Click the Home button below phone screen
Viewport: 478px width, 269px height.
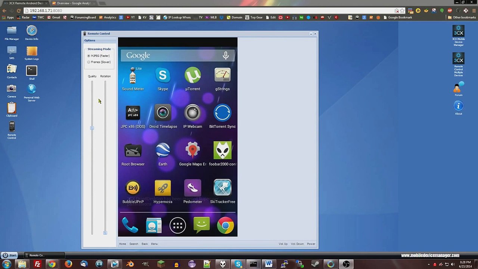point(122,244)
